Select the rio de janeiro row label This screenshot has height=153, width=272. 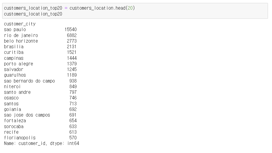coord(21,35)
